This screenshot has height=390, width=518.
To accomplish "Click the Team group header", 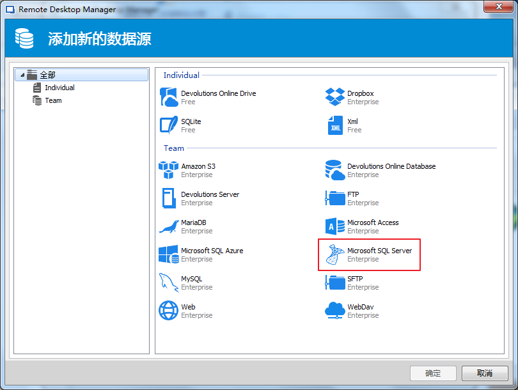I will [x=174, y=148].
